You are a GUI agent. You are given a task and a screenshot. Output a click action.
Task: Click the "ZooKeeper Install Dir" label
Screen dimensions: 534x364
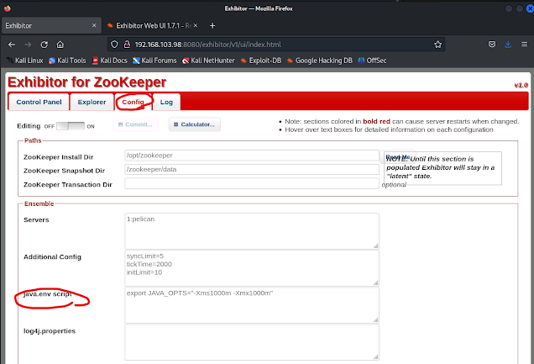click(58, 157)
